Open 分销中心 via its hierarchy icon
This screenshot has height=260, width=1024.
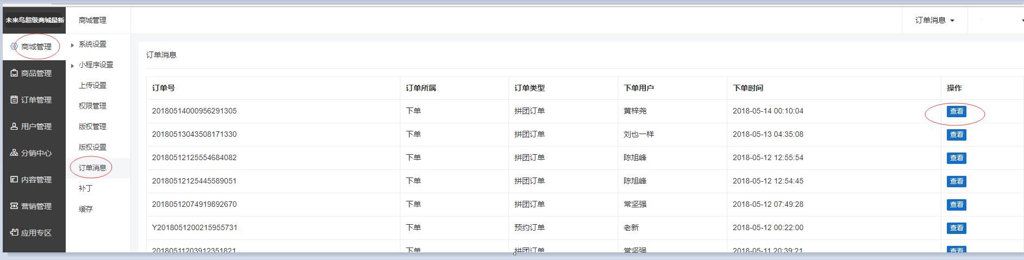click(14, 153)
